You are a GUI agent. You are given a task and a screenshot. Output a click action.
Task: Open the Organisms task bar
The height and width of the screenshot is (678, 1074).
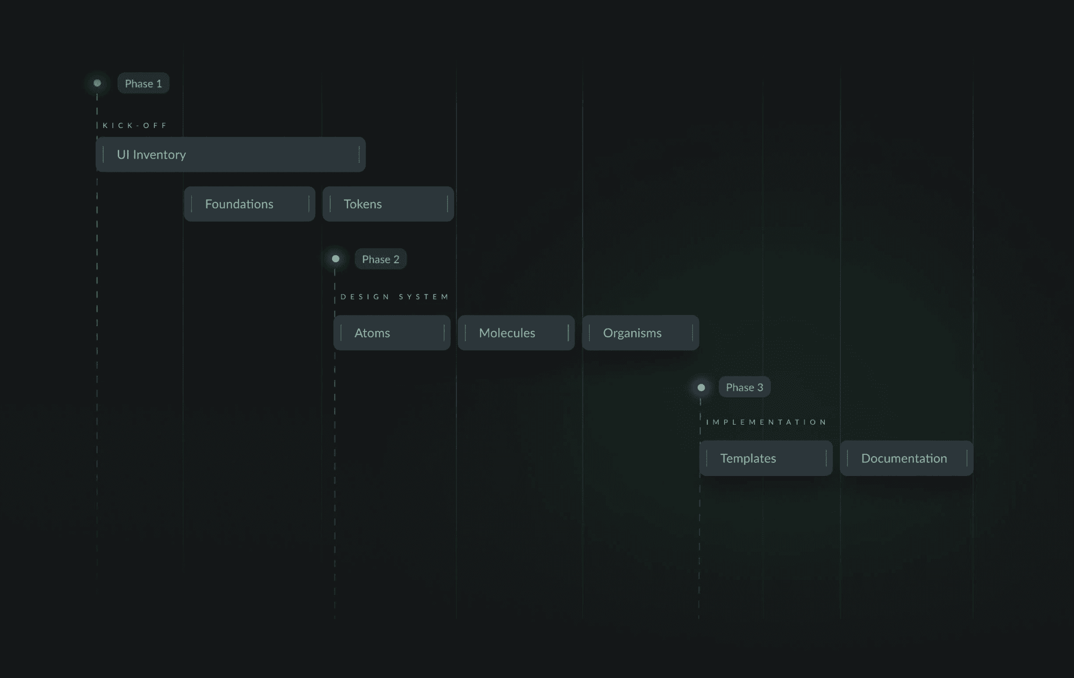pos(640,333)
